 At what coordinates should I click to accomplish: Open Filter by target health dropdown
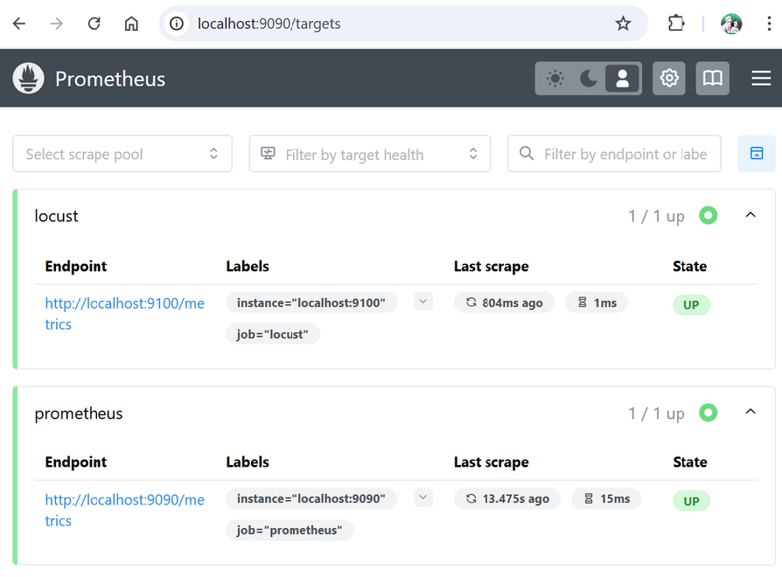[369, 154]
